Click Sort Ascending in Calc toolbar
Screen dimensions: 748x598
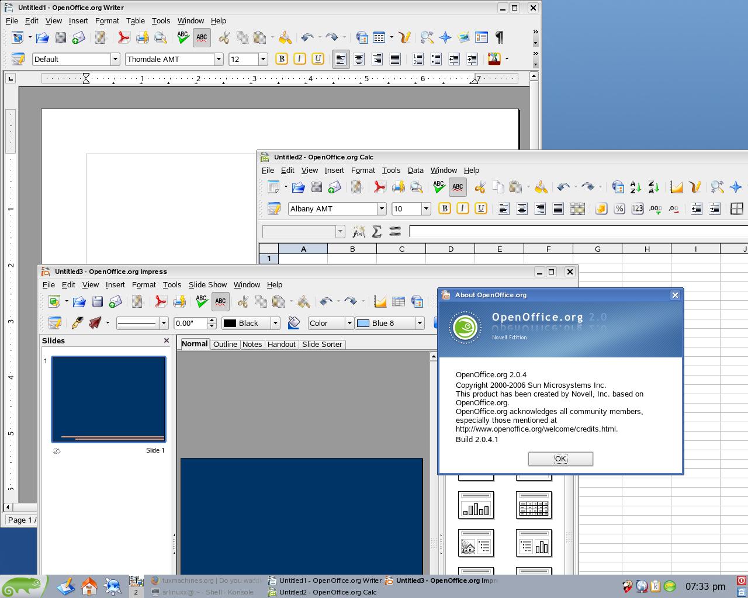(636, 187)
